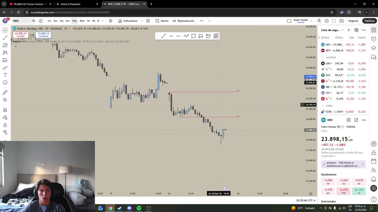Collapse the FOREX watchlist section
This screenshot has width=378, height=212.
323,106
